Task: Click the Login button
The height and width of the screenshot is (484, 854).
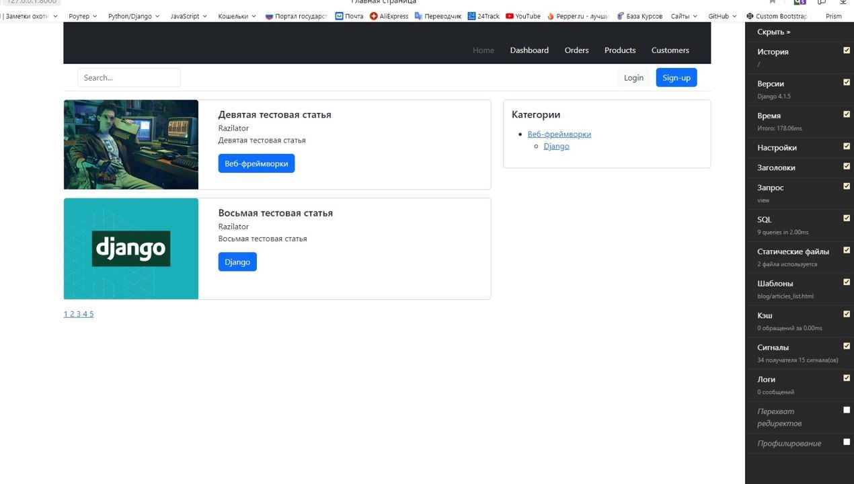Action: [633, 77]
